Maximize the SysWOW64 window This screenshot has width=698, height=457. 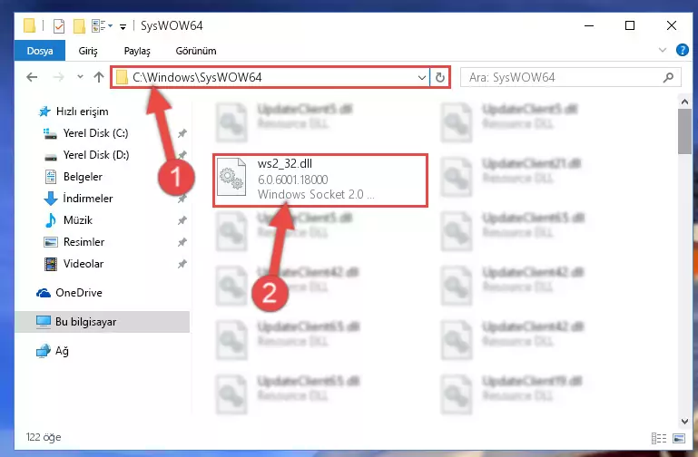630,25
